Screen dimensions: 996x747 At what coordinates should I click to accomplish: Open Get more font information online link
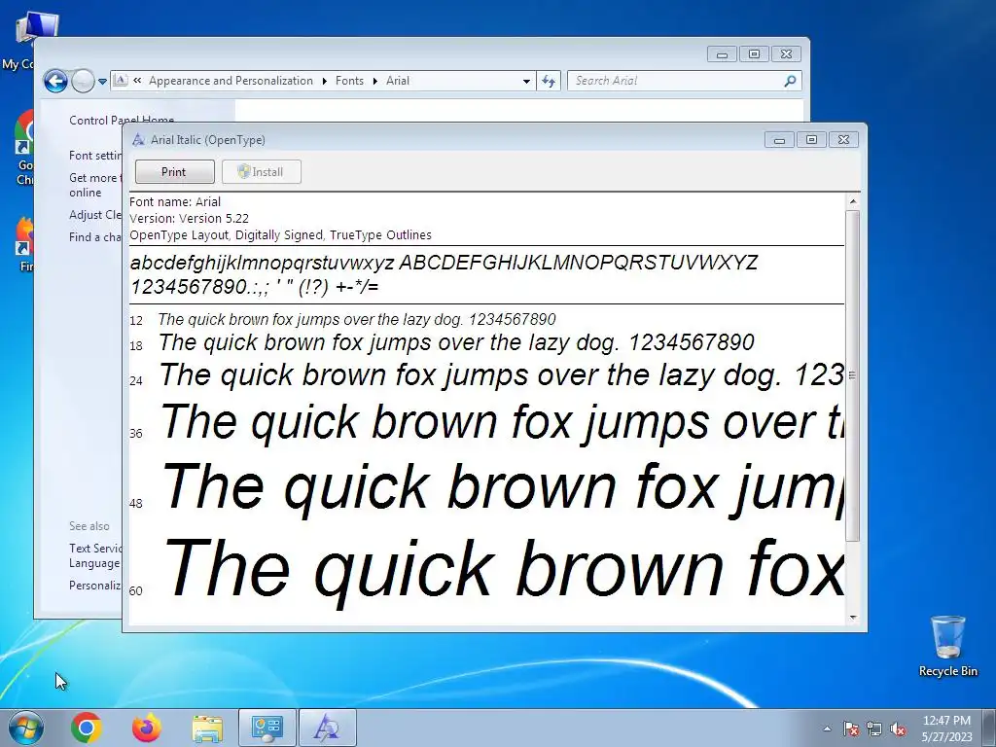click(x=95, y=185)
